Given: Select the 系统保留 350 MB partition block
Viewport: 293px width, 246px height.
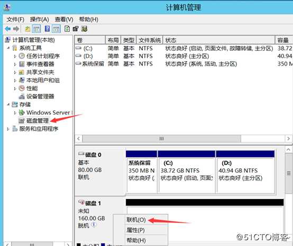Looking at the screenshot, I should pos(141,172).
